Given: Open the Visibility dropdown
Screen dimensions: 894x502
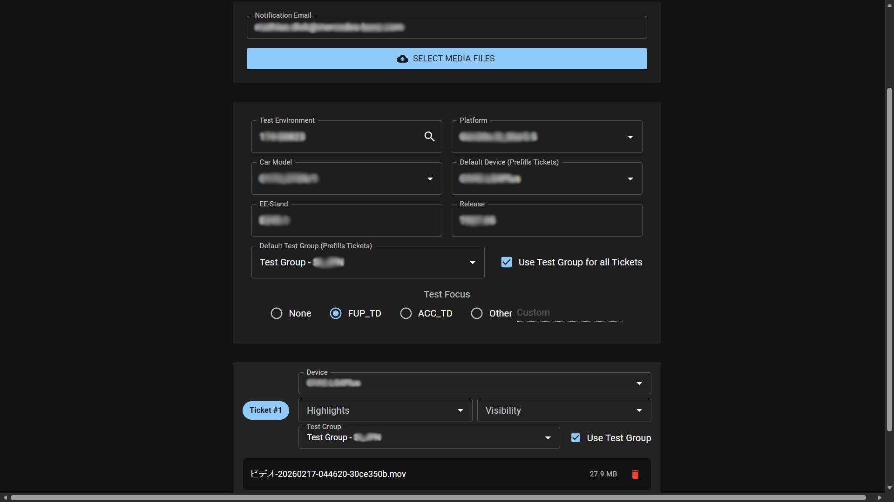Looking at the screenshot, I should tap(639, 410).
